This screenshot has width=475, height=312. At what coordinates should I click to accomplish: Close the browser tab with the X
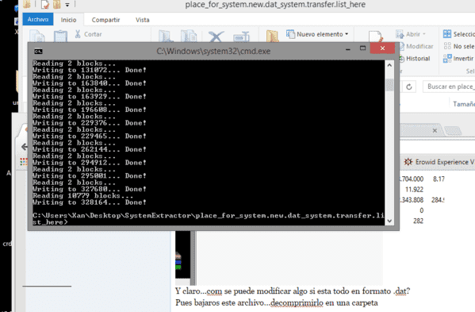(x=435, y=130)
